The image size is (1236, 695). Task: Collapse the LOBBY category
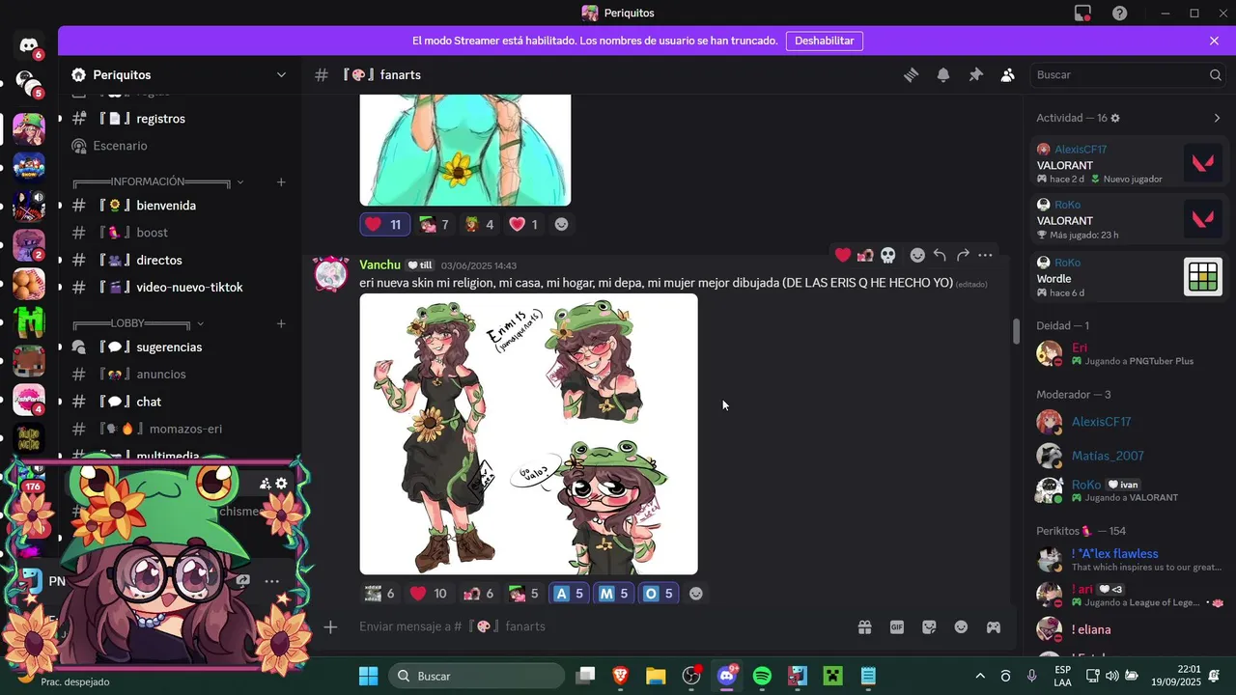coord(200,323)
